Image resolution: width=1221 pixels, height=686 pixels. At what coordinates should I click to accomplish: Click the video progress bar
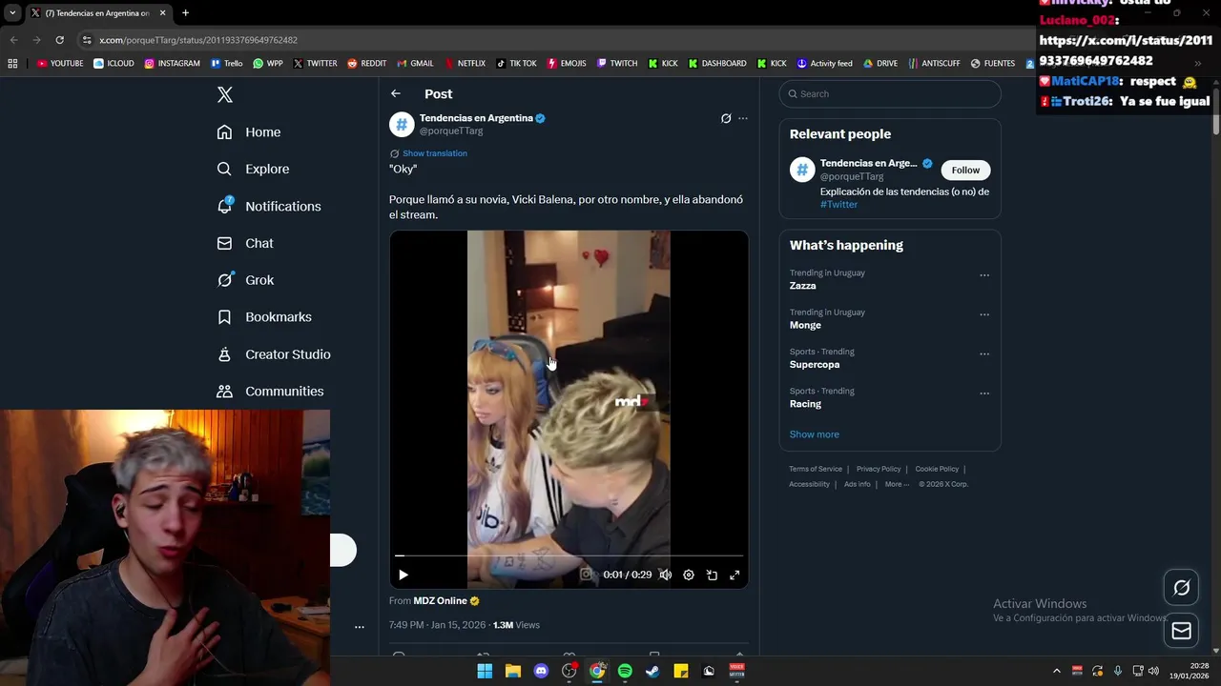coord(569,555)
